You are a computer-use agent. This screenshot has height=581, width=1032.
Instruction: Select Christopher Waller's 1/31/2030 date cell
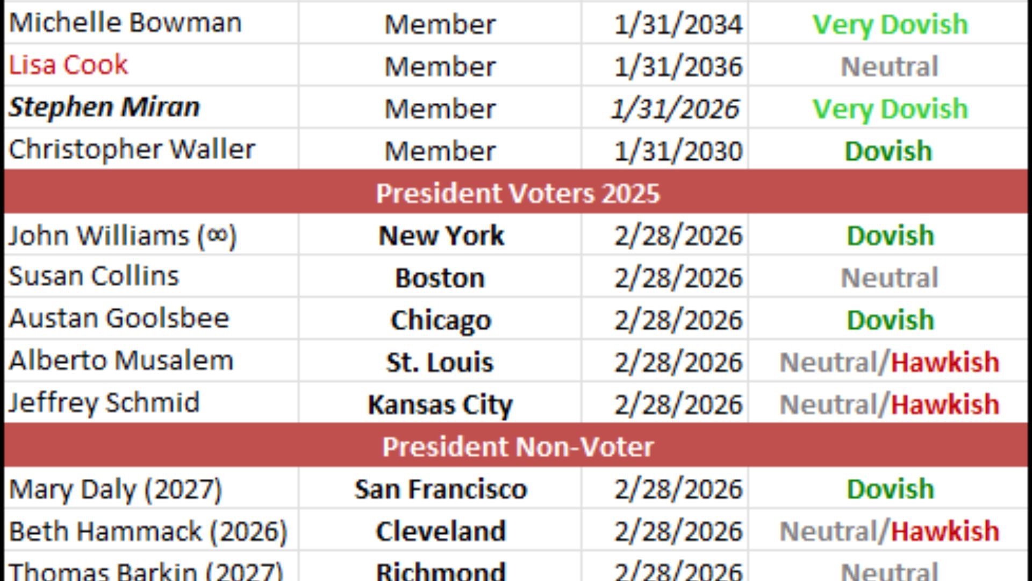coord(678,151)
